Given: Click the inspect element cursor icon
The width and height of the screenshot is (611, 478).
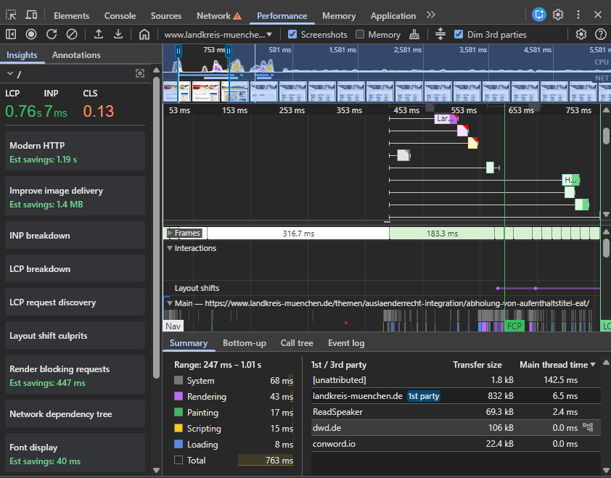Looking at the screenshot, I should [x=10, y=15].
